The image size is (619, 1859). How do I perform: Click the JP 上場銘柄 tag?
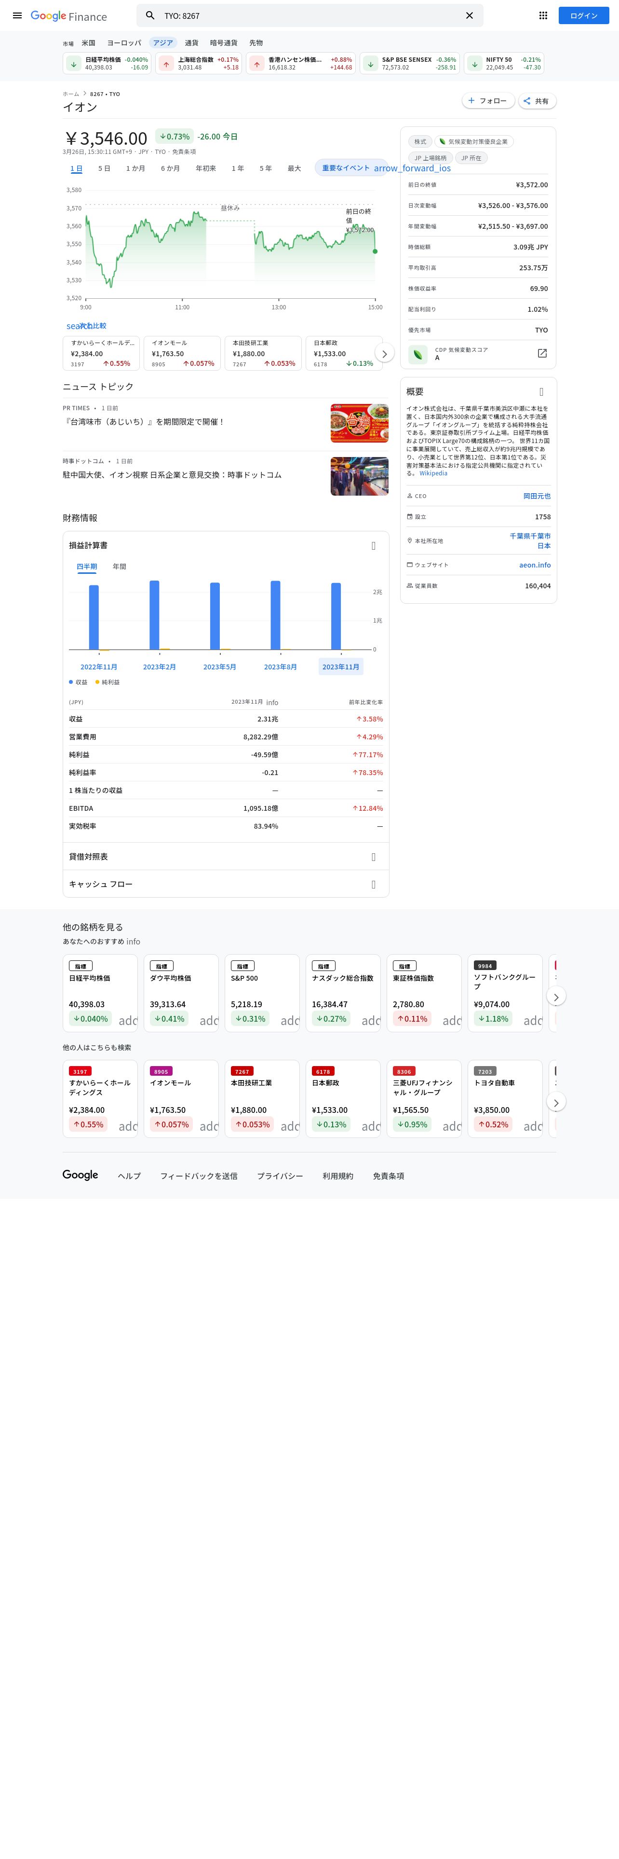pyautogui.click(x=430, y=158)
